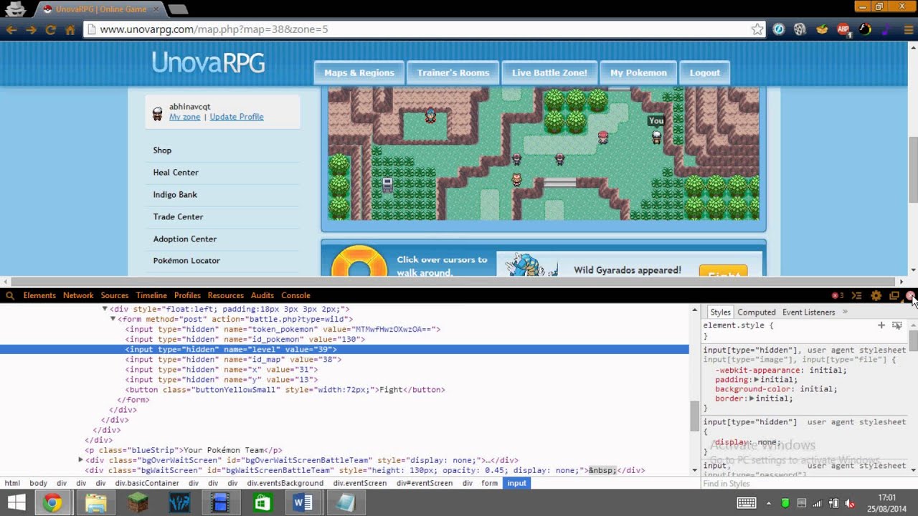
Task: Open the blue Flash extension icon
Action: pos(779,29)
